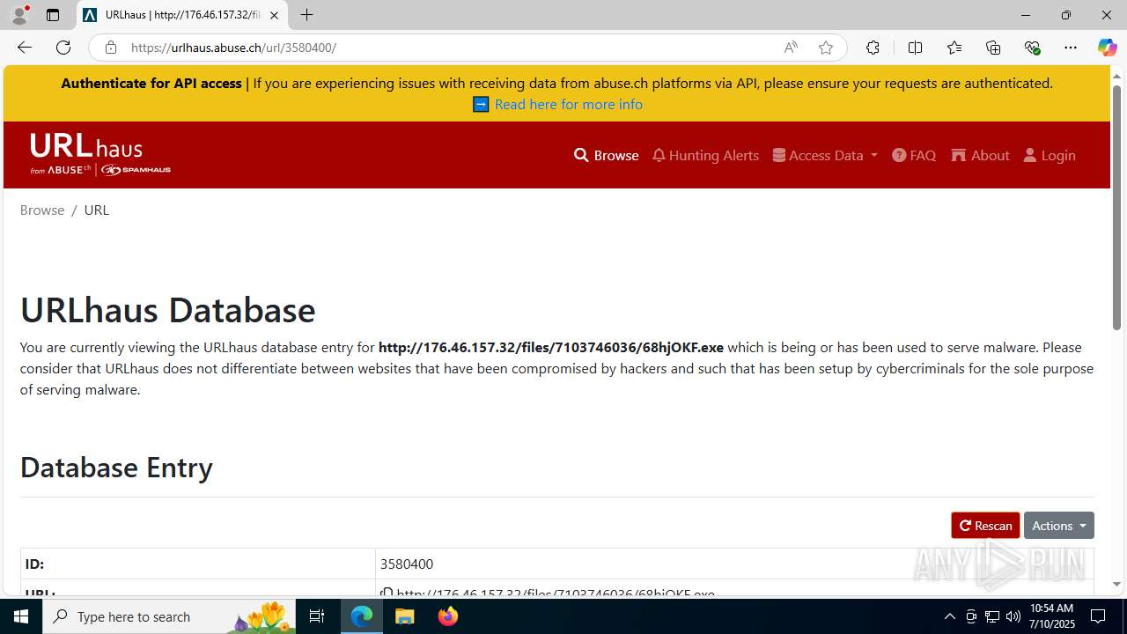Image resolution: width=1127 pixels, height=634 pixels.
Task: Go to the Login page
Action: [x=1050, y=155]
